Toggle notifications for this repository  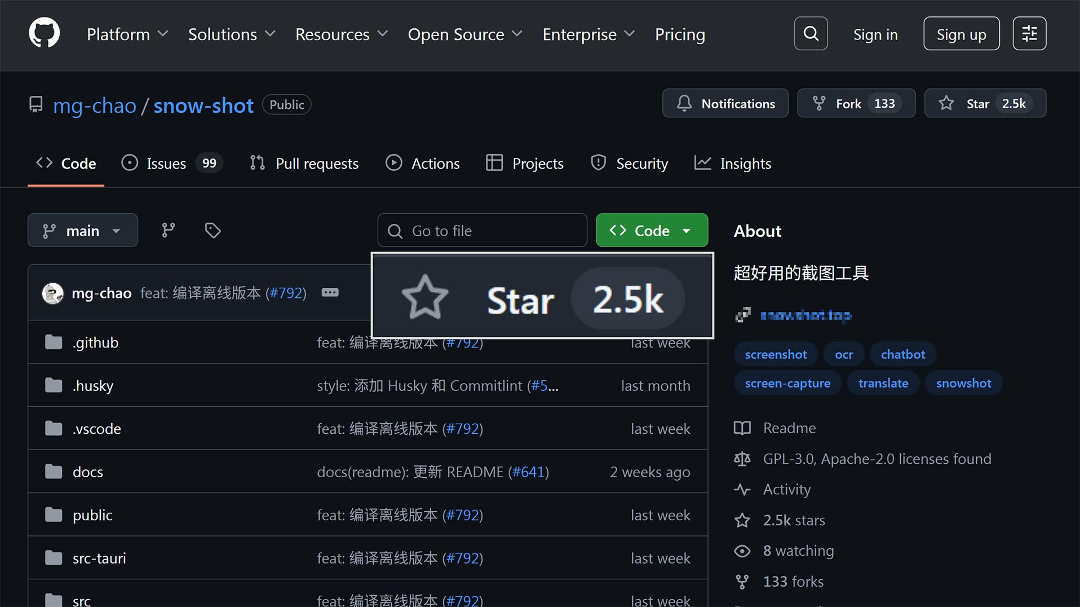(725, 103)
